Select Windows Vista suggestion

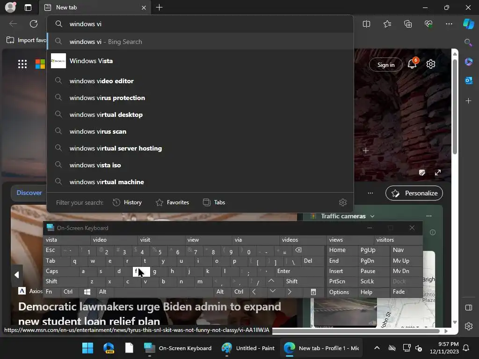click(x=200, y=61)
